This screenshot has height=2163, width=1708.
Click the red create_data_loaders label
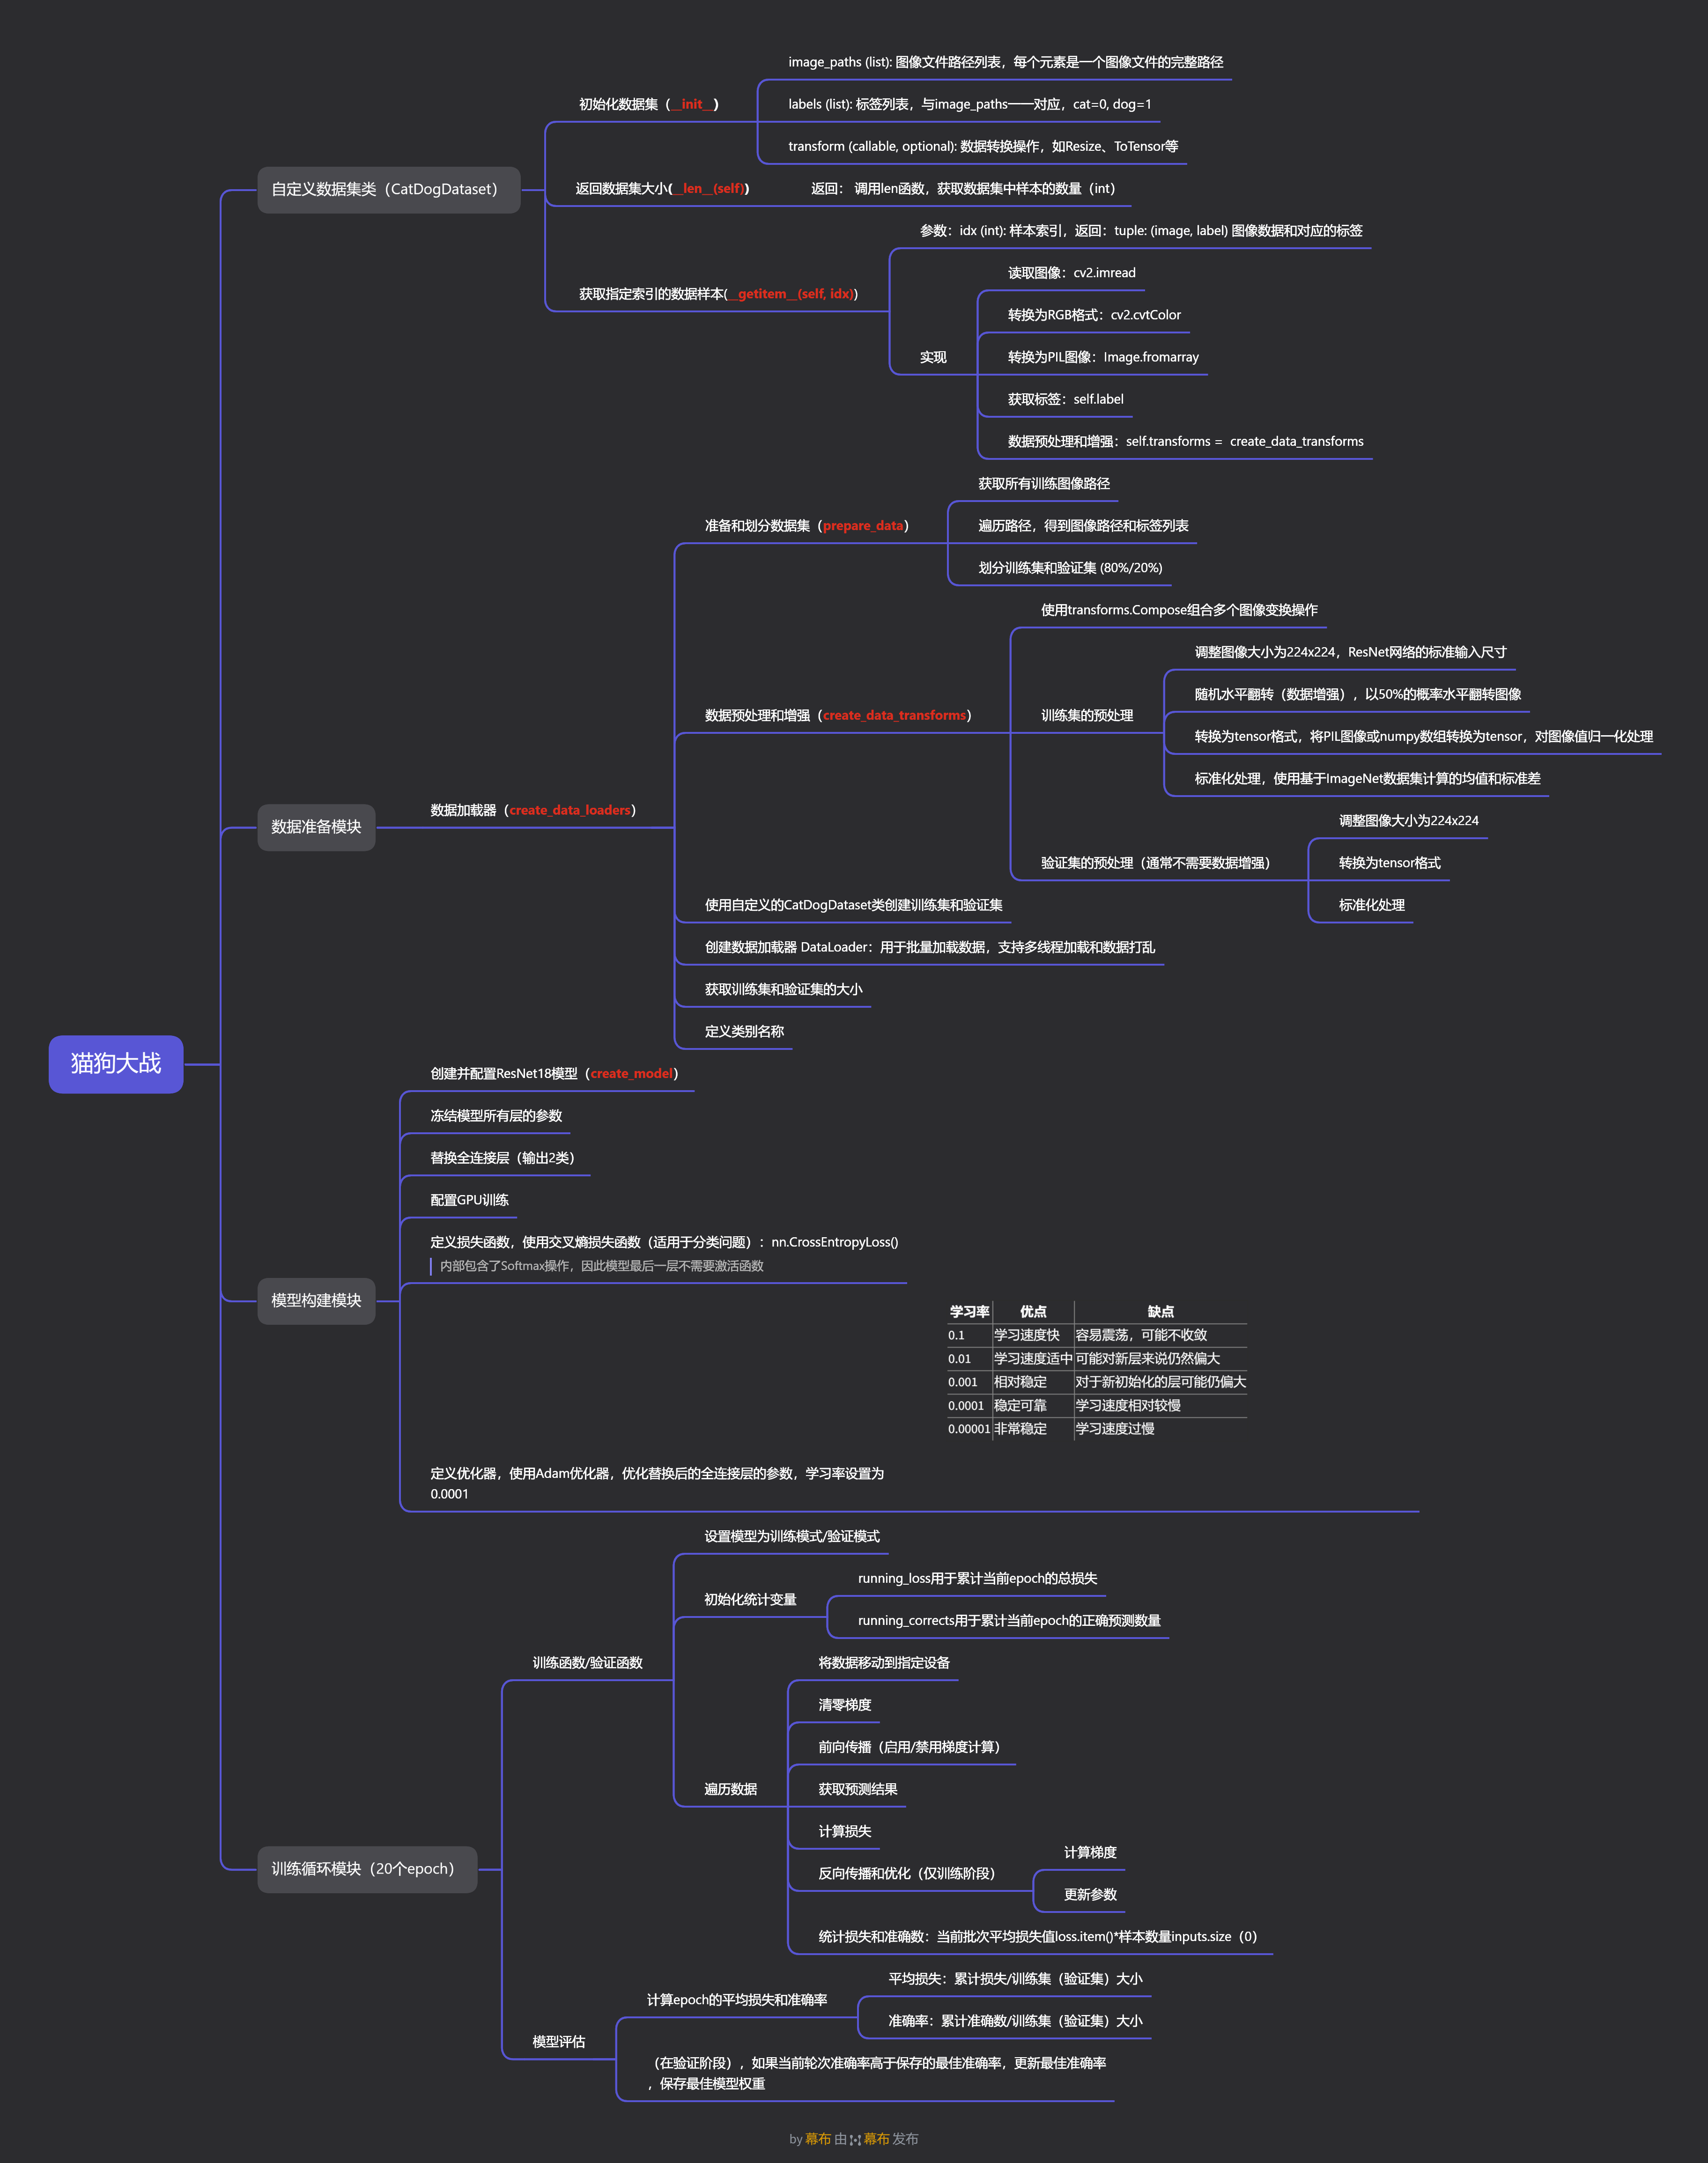point(570,810)
